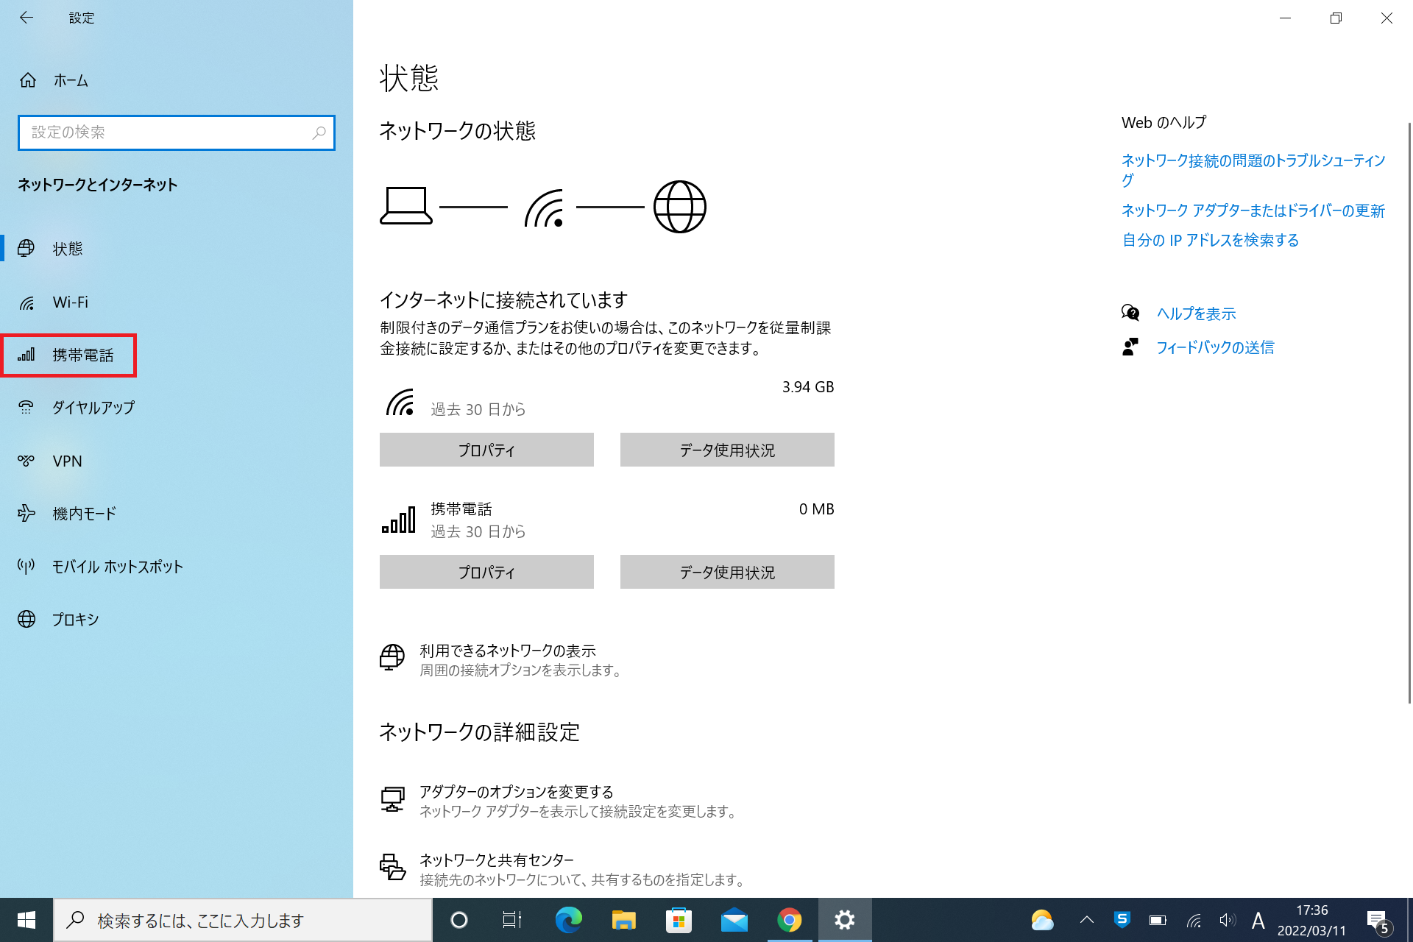
Task: Show hidden tray icons chevron
Action: [1087, 920]
